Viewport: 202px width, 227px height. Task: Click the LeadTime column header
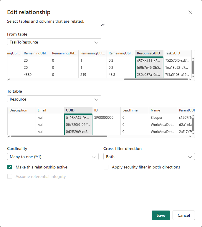tap(134, 110)
